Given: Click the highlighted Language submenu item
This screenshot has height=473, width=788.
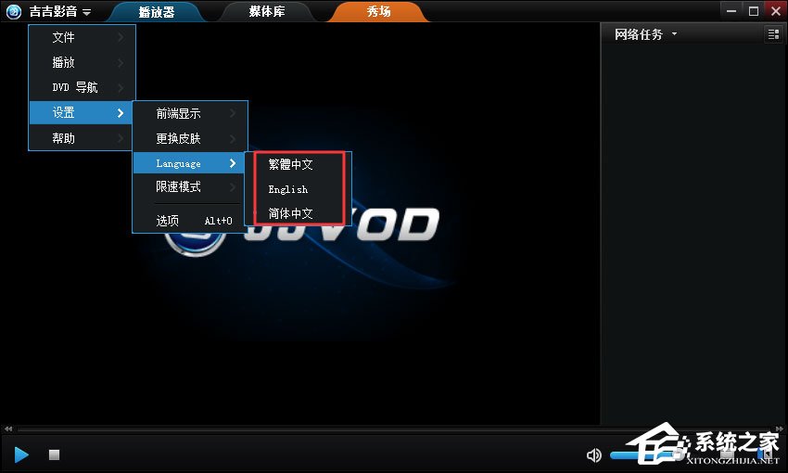Looking at the screenshot, I should point(189,163).
